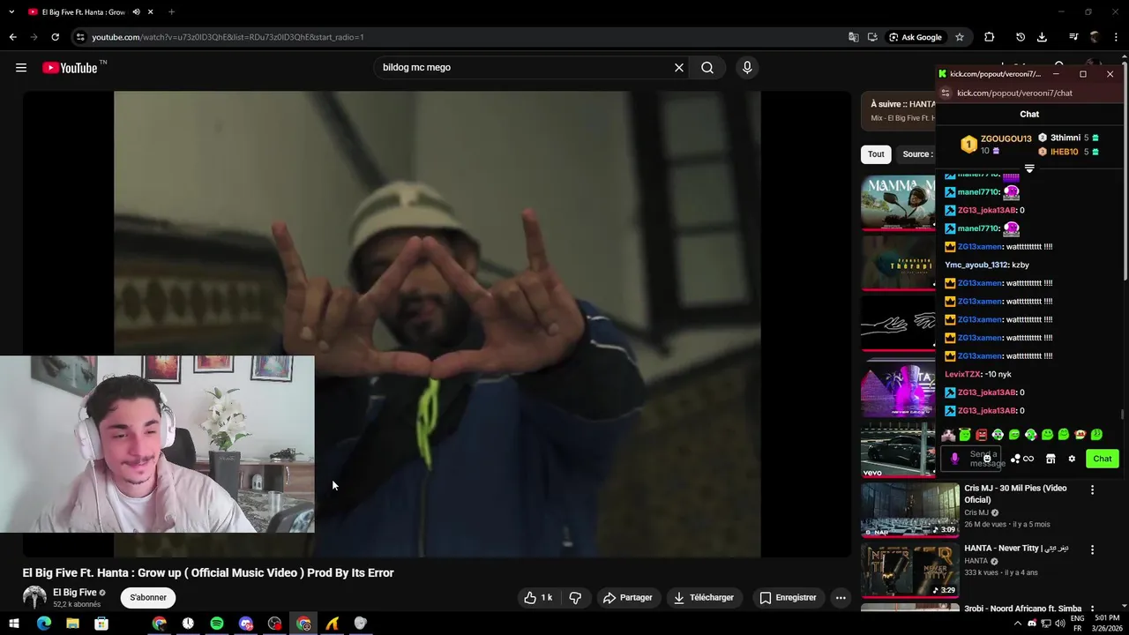
Task: Open the Chrome three-dot menu
Action: pyautogui.click(x=1116, y=37)
